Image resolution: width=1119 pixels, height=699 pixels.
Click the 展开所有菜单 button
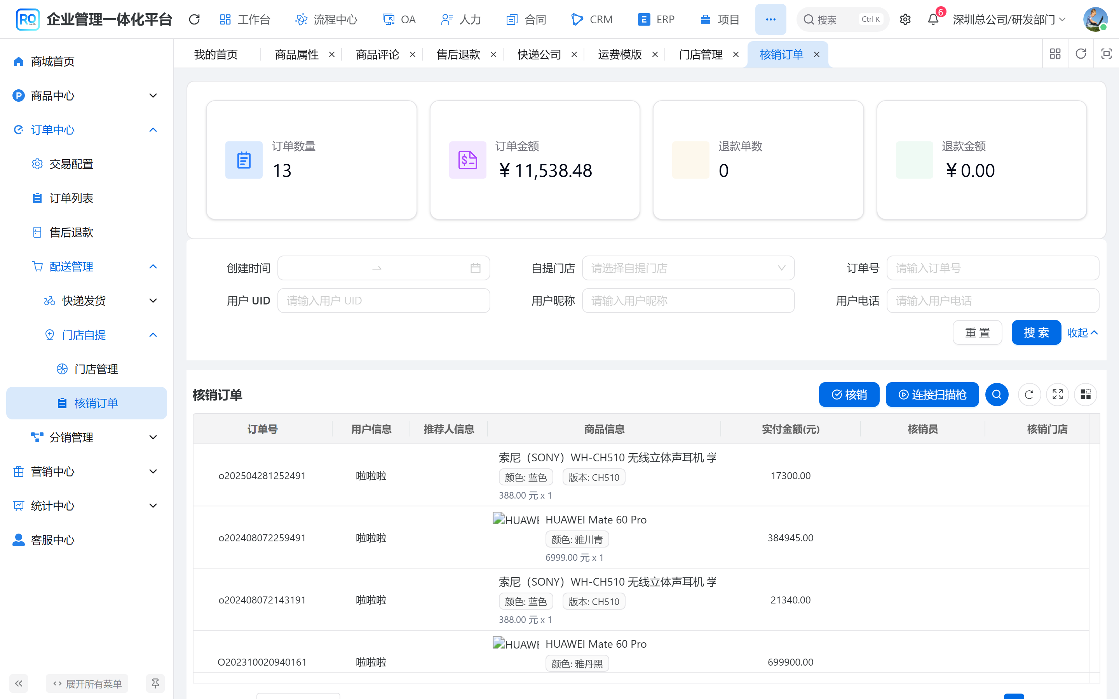click(87, 683)
